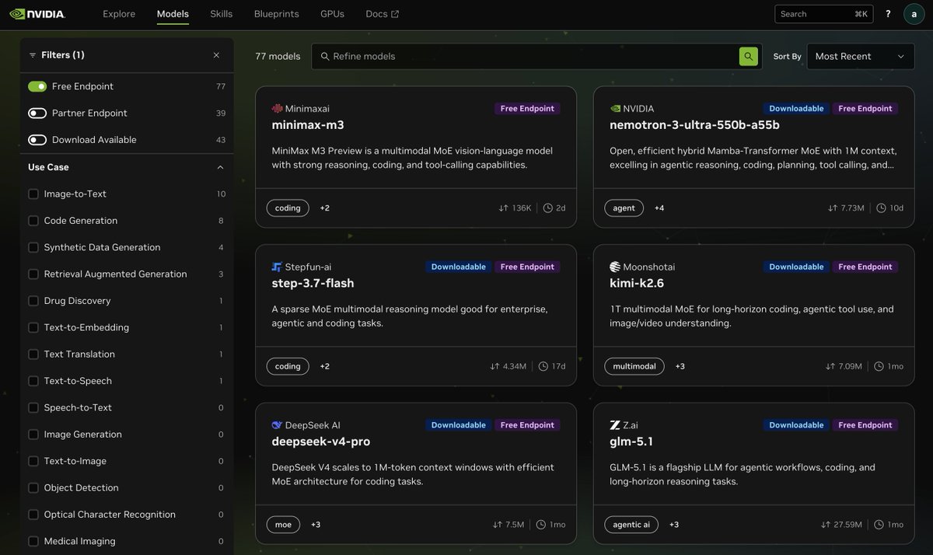
Task: Disable the Free Endpoint toggle
Action: point(37,86)
